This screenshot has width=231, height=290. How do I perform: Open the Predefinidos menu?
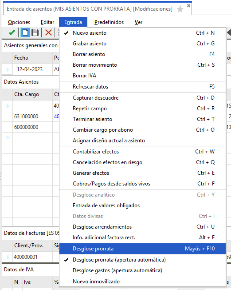(109, 22)
